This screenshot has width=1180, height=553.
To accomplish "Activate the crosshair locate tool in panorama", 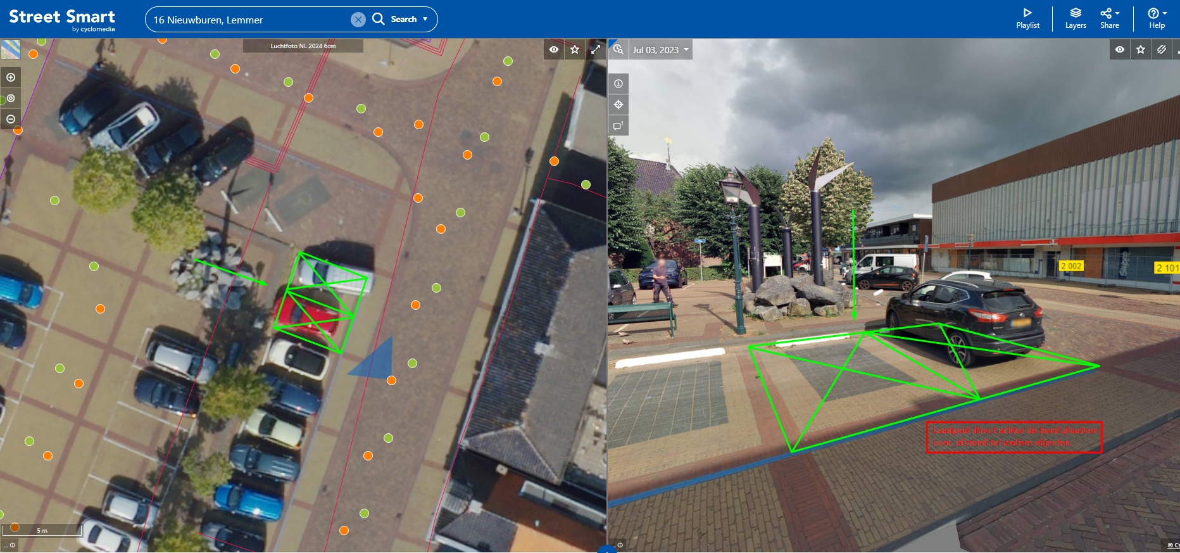I will point(618,105).
